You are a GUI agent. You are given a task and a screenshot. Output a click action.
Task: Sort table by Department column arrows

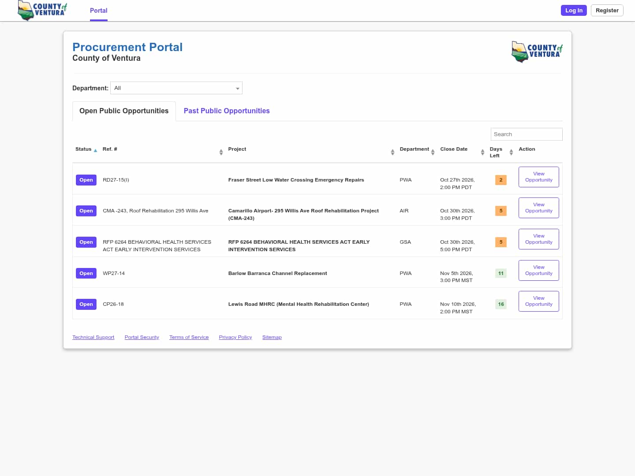click(x=433, y=152)
